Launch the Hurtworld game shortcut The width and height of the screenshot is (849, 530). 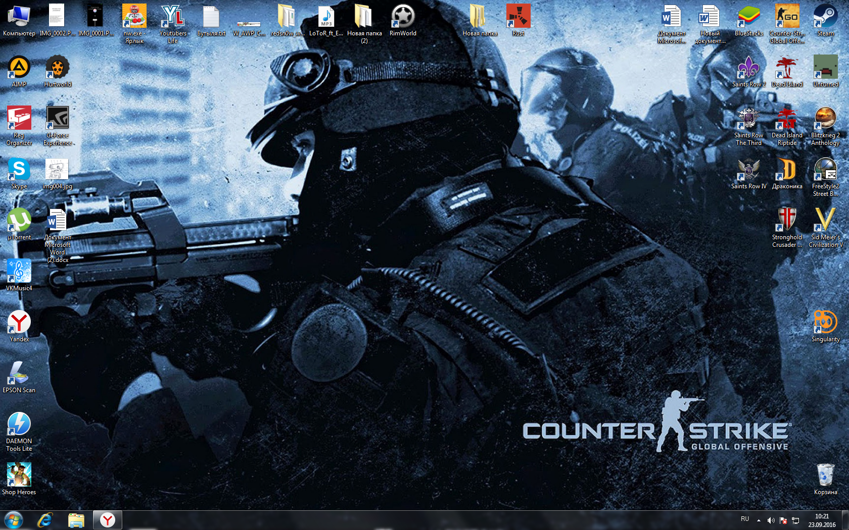click(x=58, y=71)
